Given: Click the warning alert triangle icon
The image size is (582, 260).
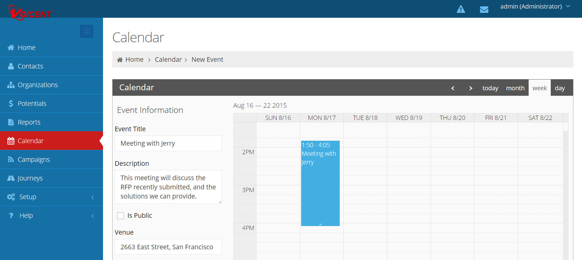Looking at the screenshot, I should point(461,9).
